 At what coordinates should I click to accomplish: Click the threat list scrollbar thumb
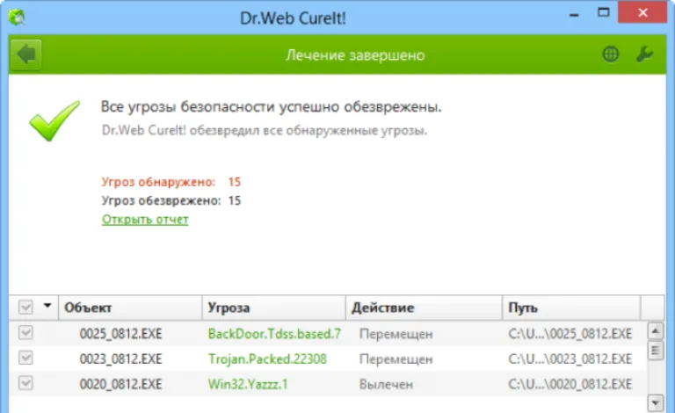coord(655,351)
